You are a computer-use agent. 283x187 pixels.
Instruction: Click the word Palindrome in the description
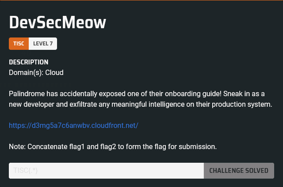26,93
